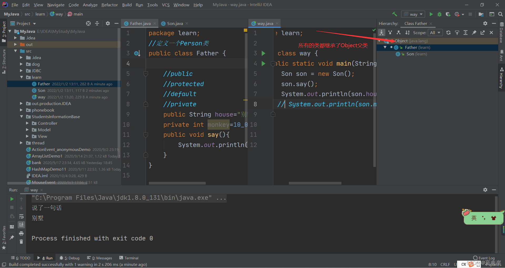
Task: Open the Event Log
Action: (x=484, y=258)
